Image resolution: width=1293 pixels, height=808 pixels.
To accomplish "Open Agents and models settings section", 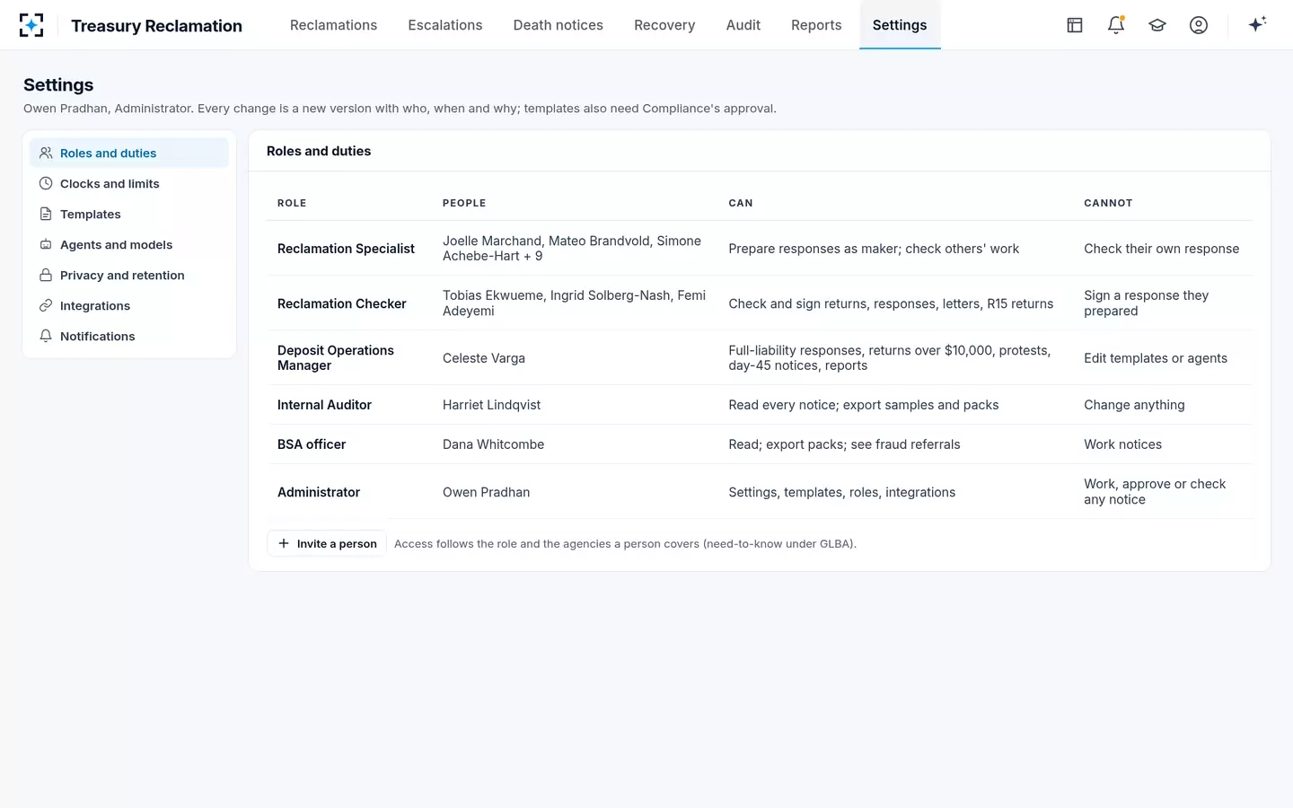I will (x=129, y=244).
